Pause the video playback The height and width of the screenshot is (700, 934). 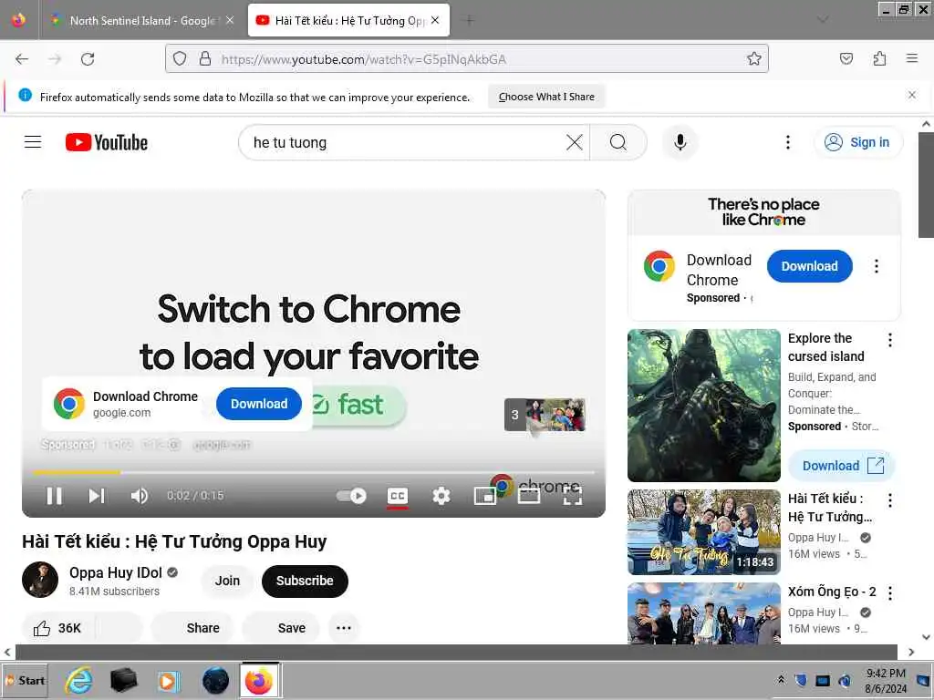tap(54, 496)
